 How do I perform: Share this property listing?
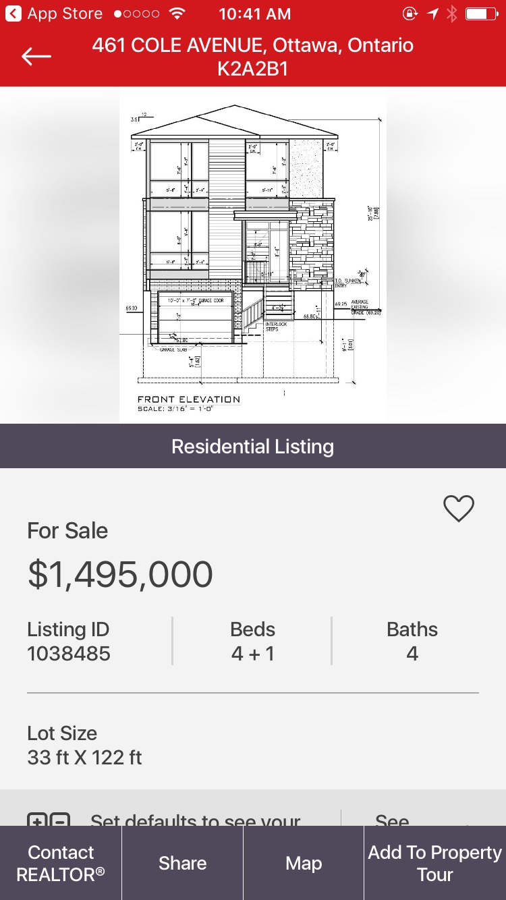pos(182,863)
